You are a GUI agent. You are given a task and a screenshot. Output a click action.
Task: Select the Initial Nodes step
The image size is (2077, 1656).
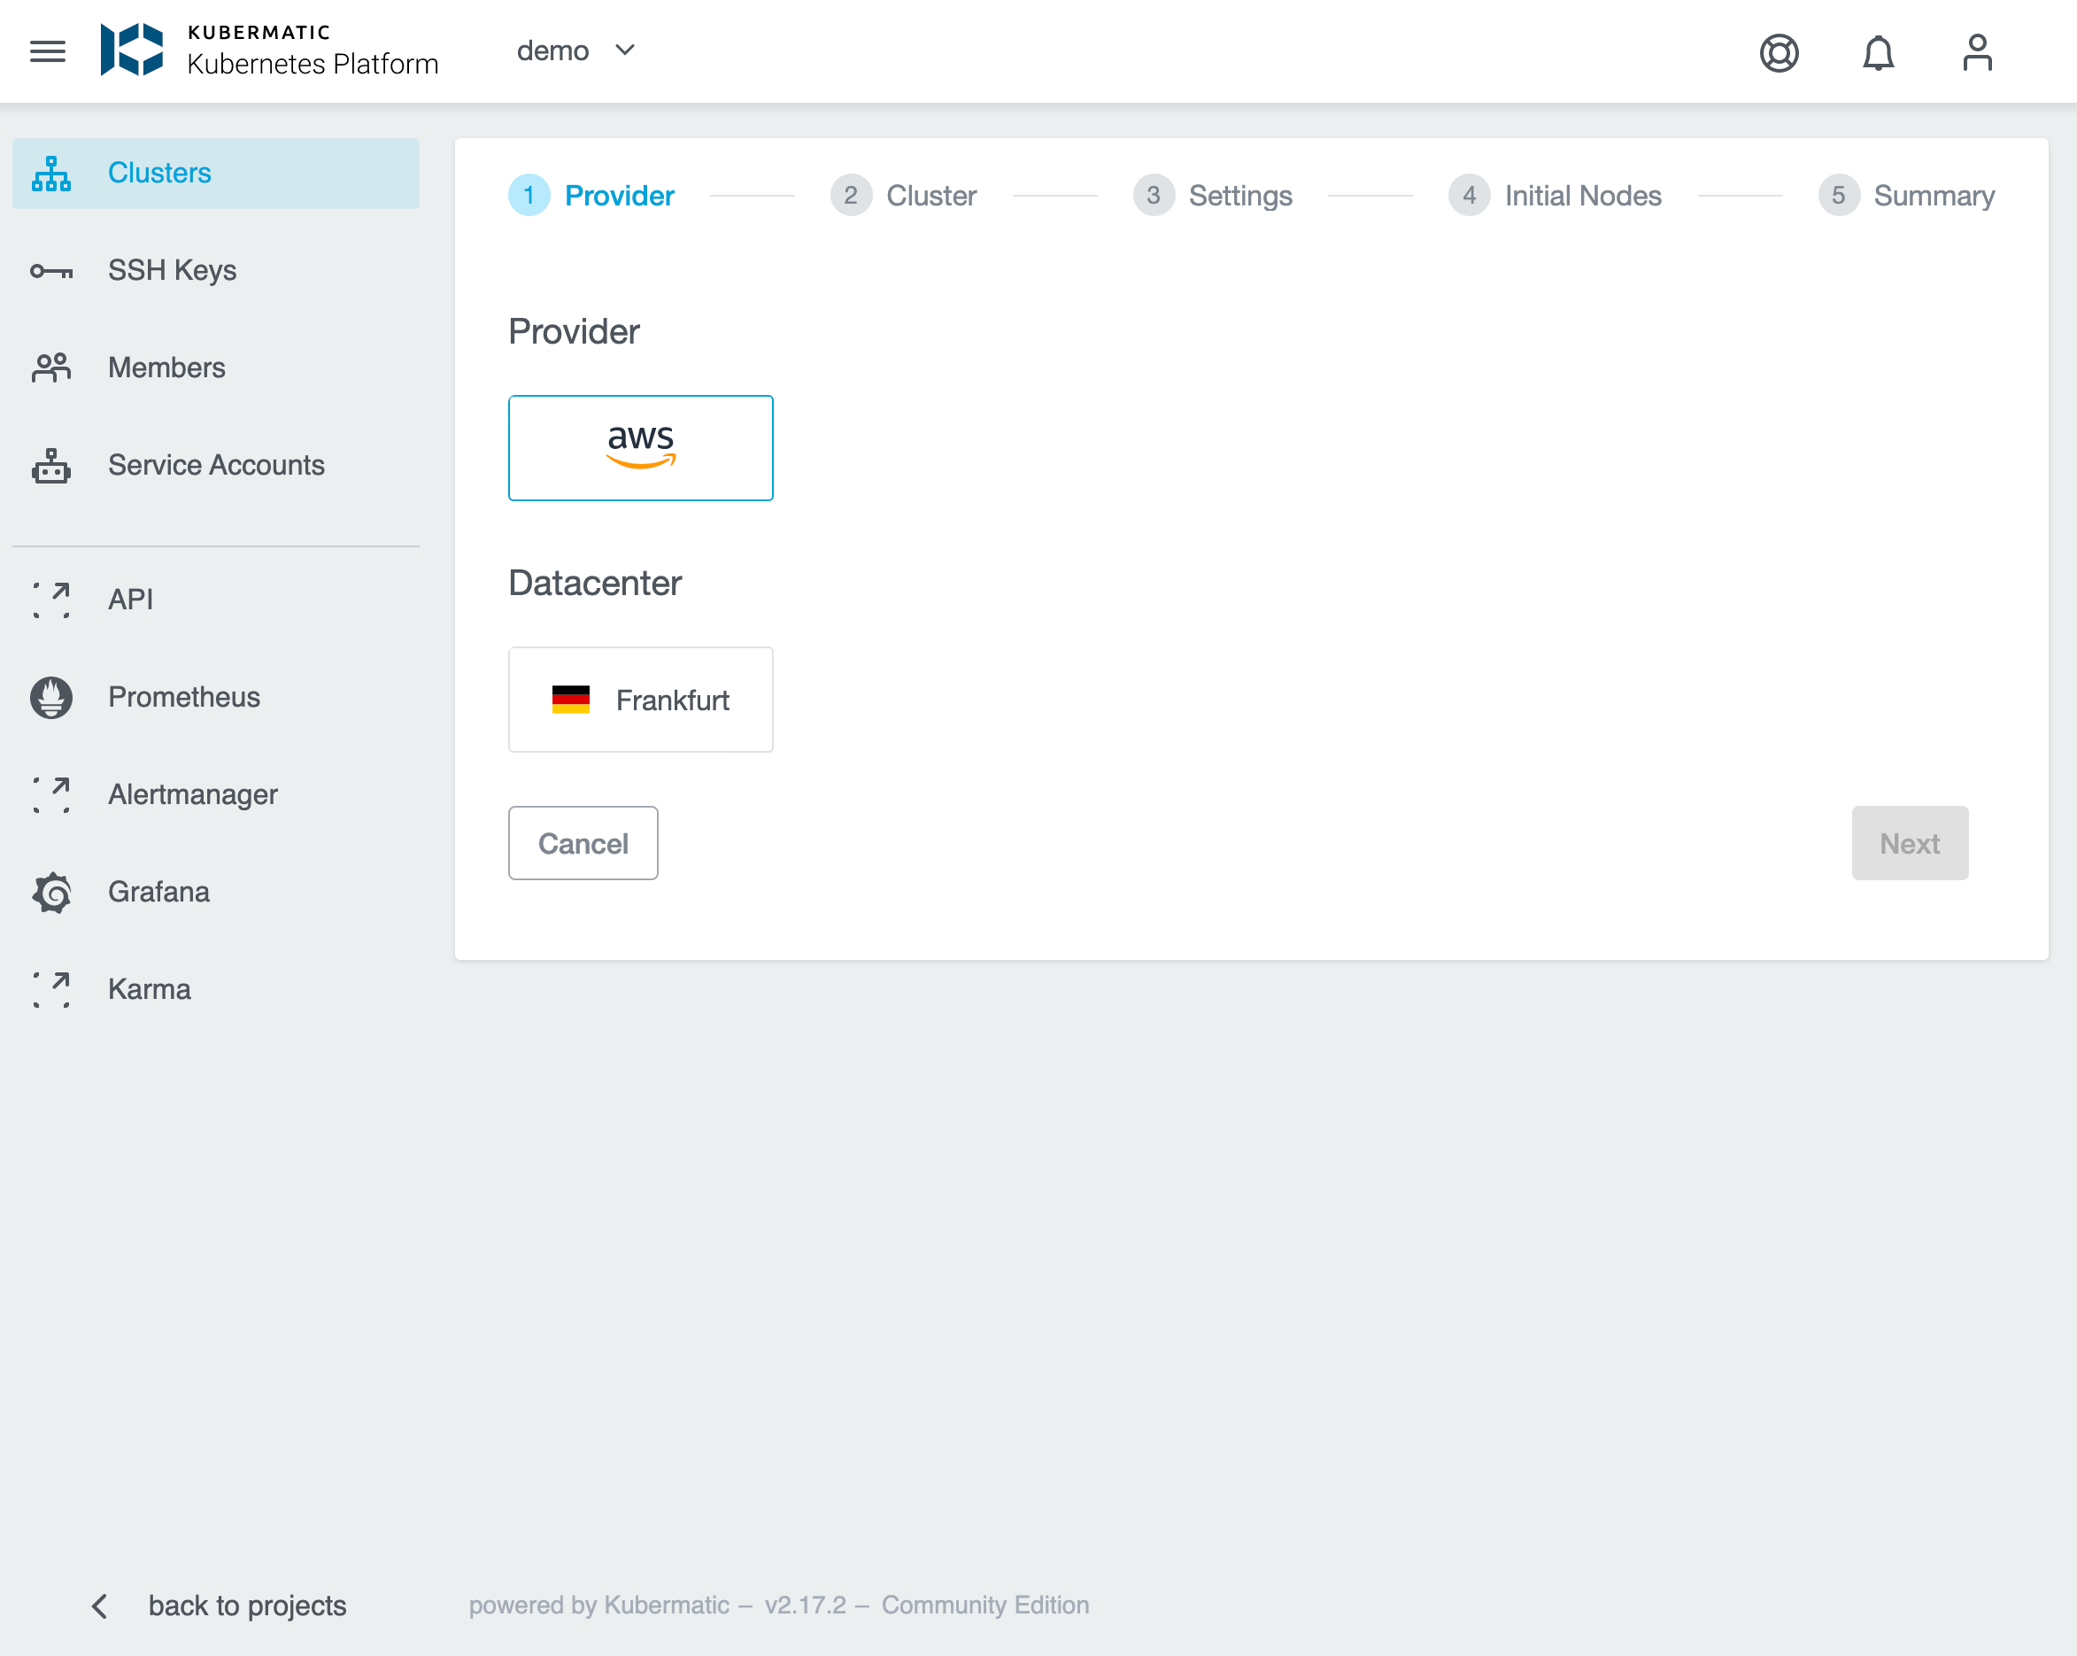1583,196
